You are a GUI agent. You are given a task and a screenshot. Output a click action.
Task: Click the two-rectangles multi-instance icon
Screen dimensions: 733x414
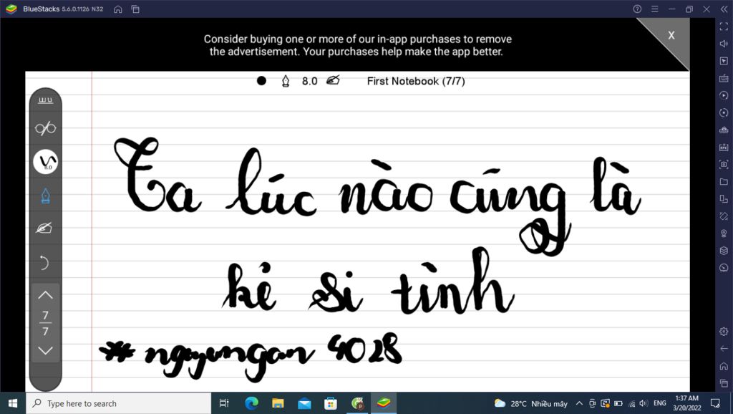724,199
